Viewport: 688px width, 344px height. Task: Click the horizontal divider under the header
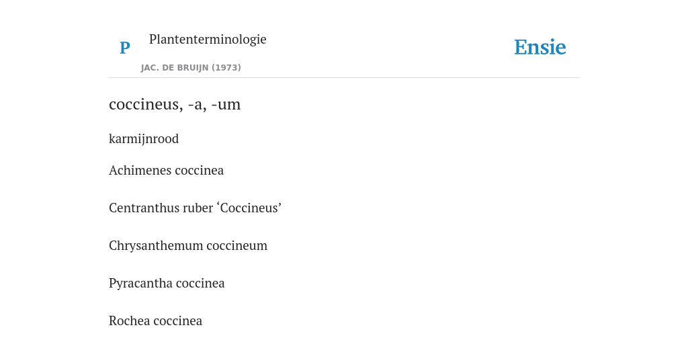click(x=344, y=78)
